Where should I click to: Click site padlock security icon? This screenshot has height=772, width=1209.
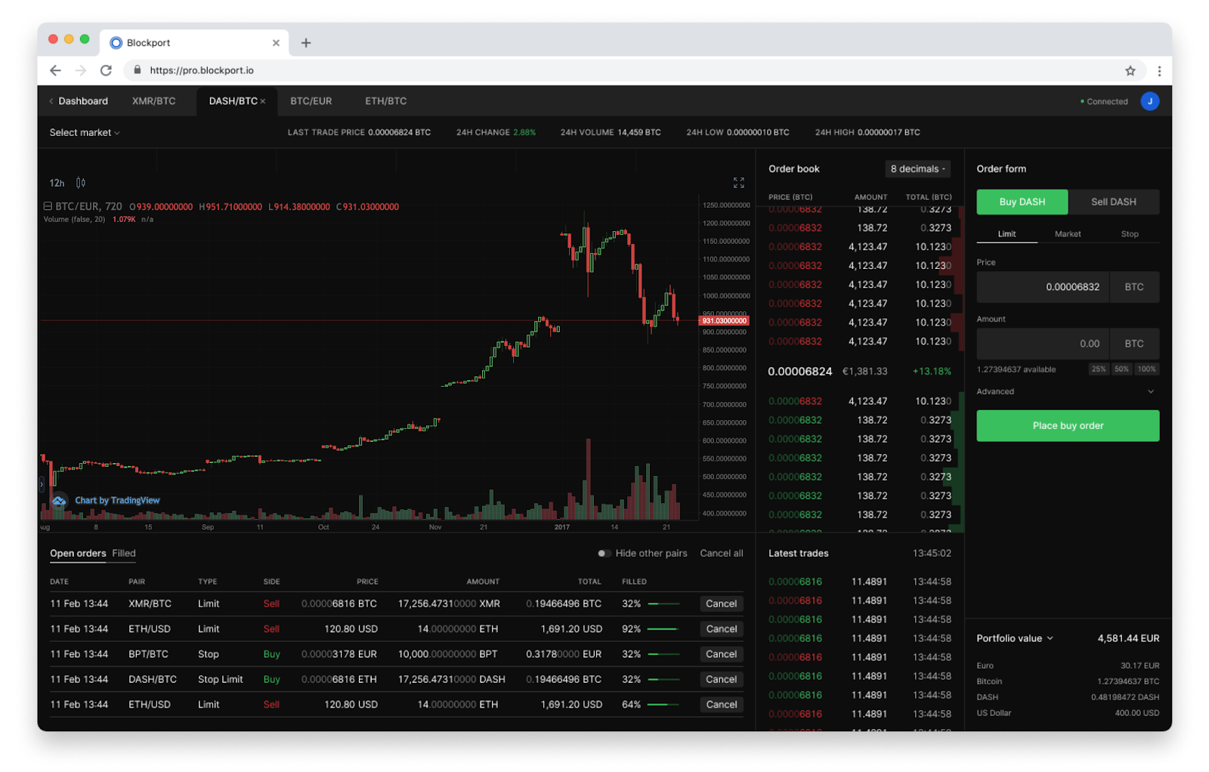tap(137, 70)
